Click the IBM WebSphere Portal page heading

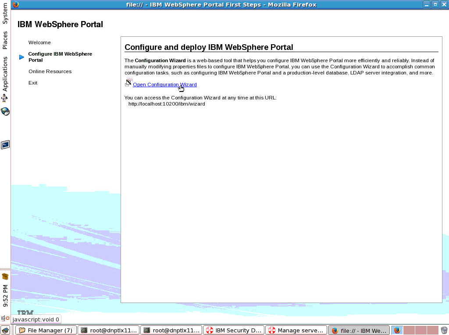(x=60, y=25)
